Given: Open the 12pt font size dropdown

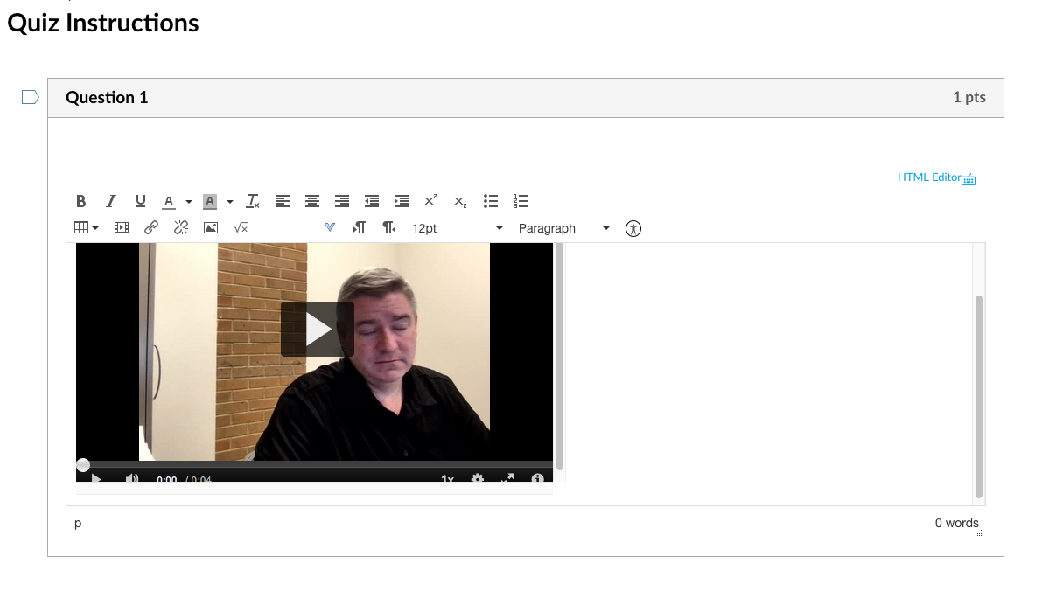Looking at the screenshot, I should pos(458,228).
